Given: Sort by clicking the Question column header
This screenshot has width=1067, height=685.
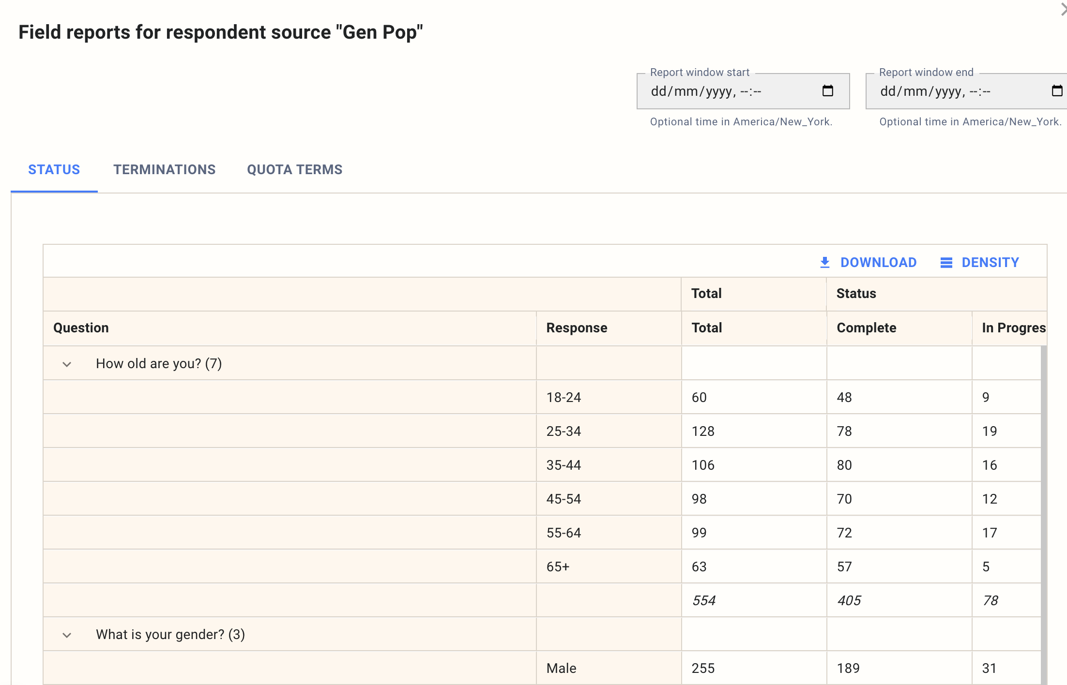Looking at the screenshot, I should pyautogui.click(x=81, y=328).
